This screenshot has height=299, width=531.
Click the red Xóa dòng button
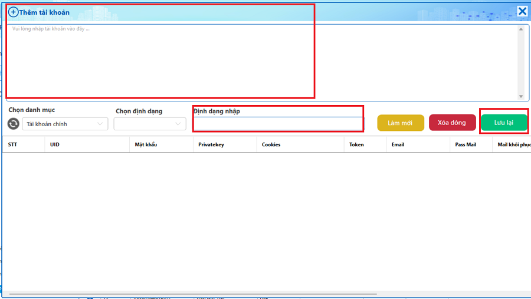coord(452,123)
